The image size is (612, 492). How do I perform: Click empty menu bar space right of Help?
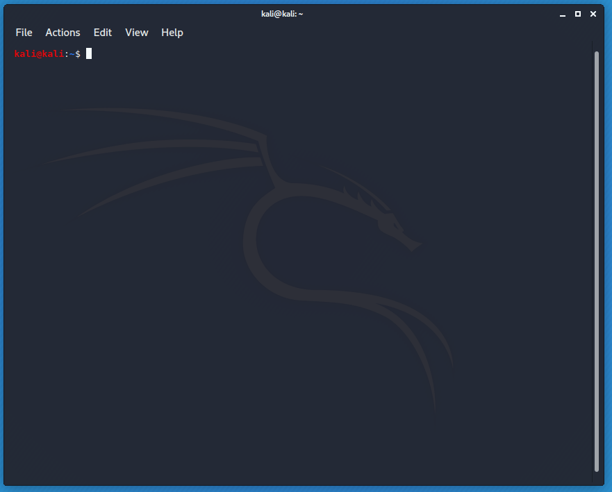(382, 33)
